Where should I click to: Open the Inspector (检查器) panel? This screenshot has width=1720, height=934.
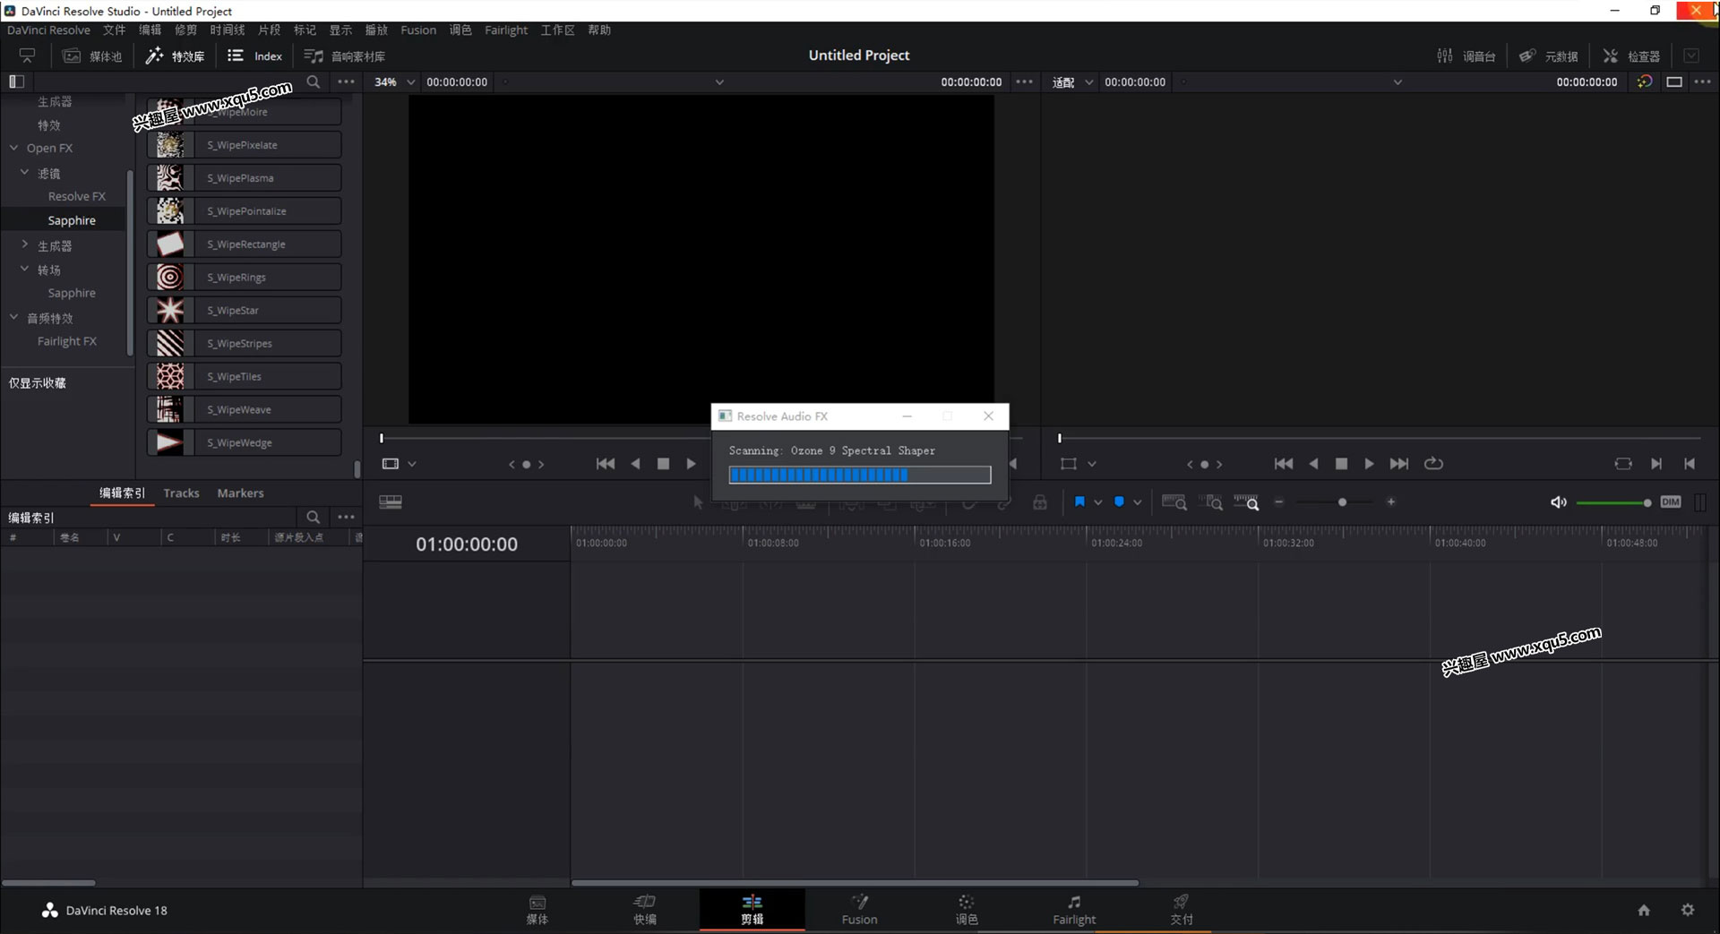(1630, 56)
